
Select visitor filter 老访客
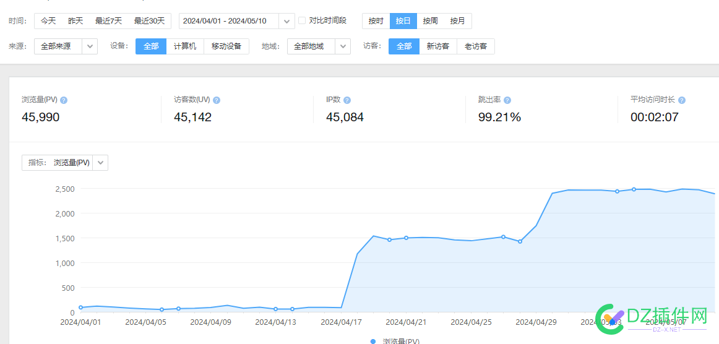(x=476, y=46)
